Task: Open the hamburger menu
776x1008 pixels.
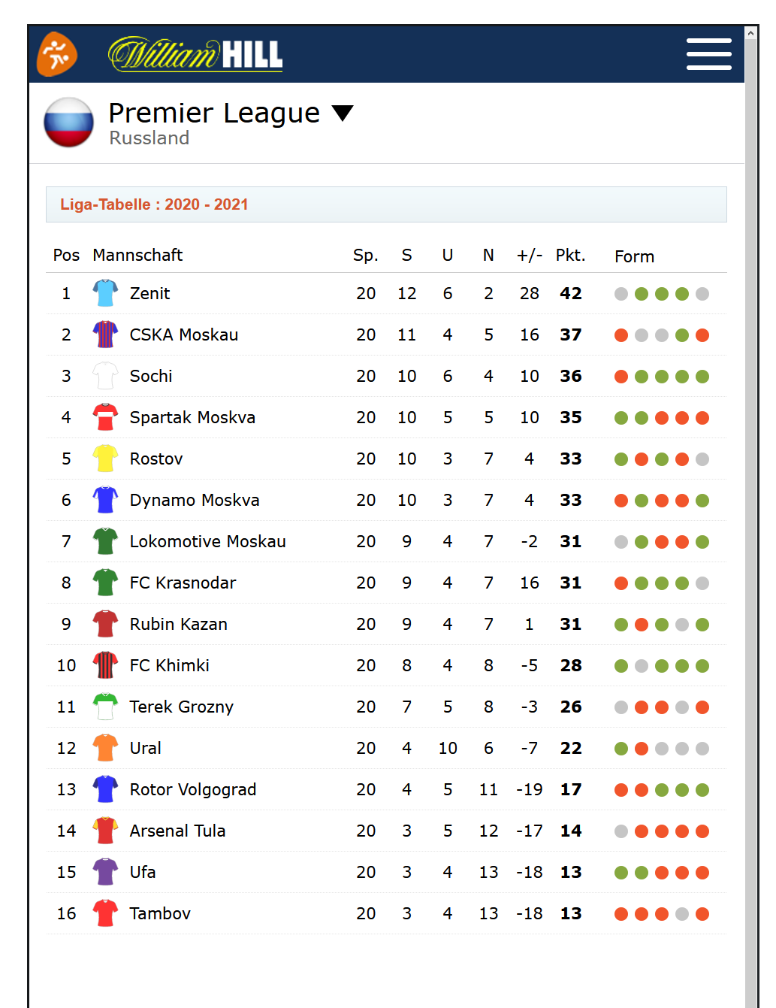Action: click(x=708, y=54)
